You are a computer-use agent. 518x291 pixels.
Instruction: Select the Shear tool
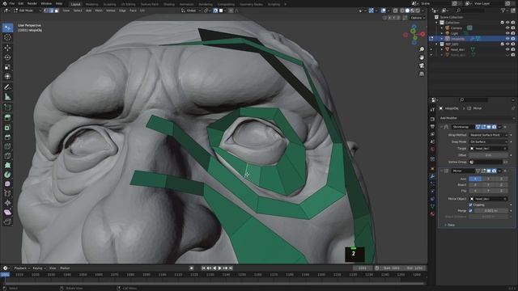(x=7, y=212)
